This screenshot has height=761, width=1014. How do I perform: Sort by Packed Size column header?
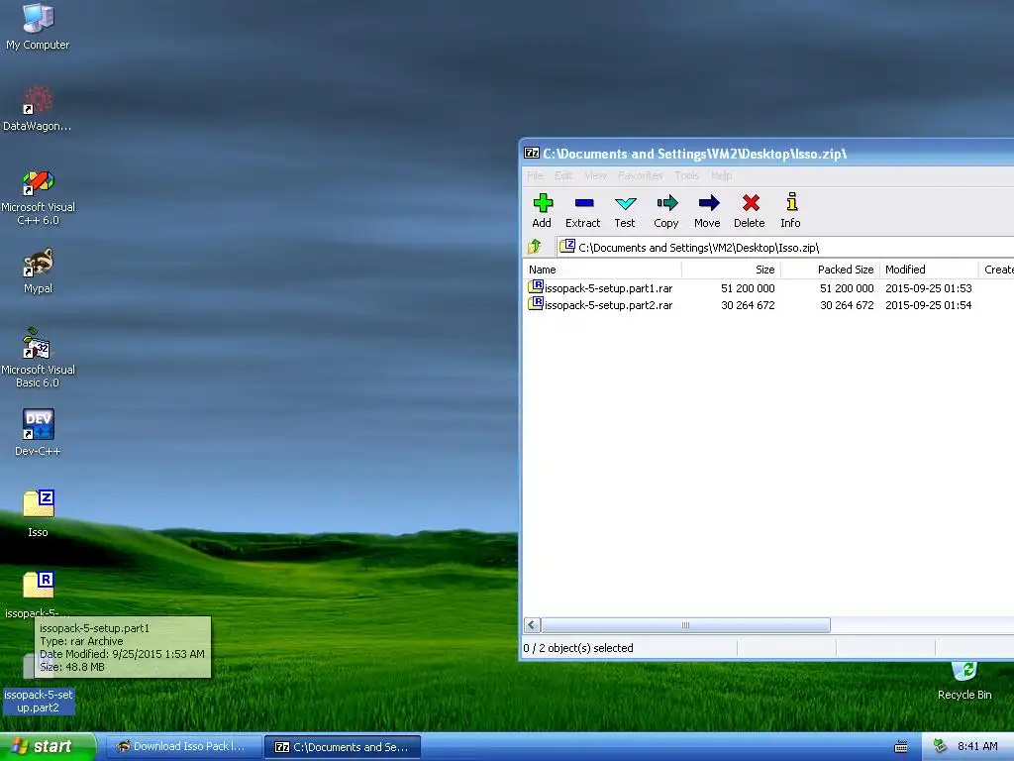click(x=830, y=270)
